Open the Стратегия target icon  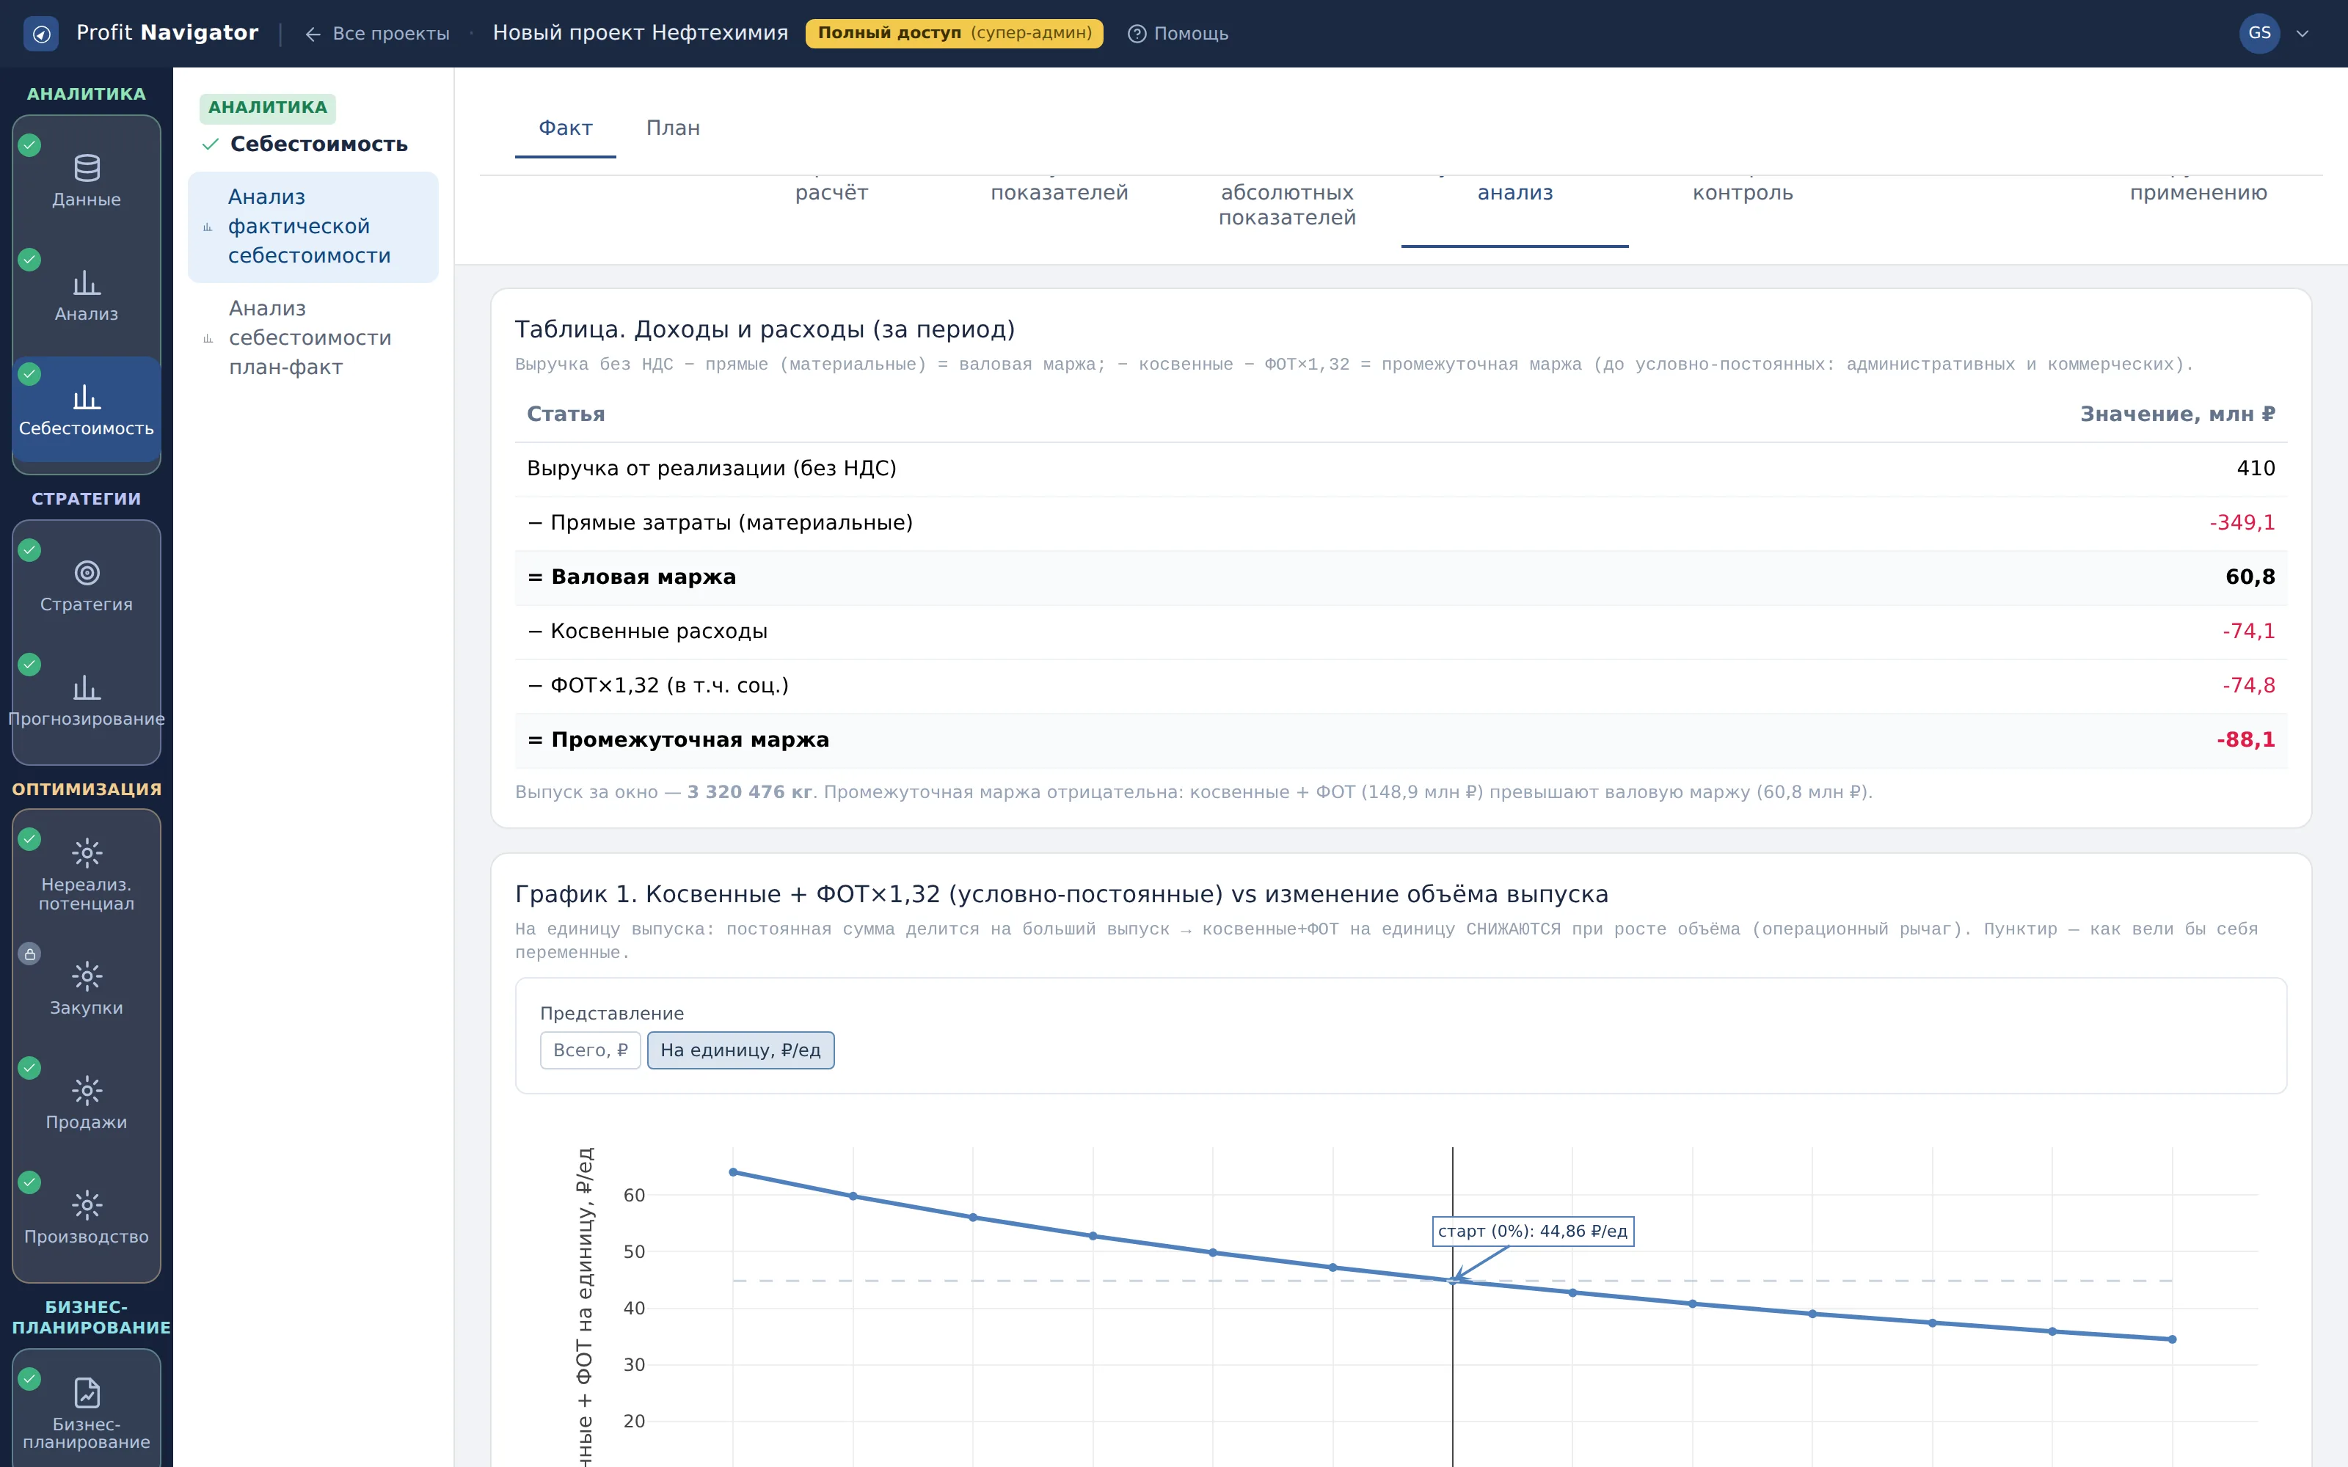[x=87, y=574]
